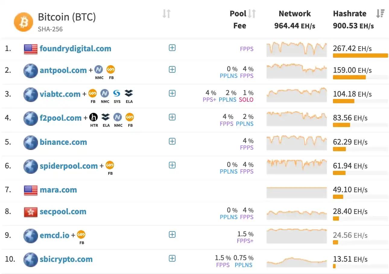Expand the binance.com pool details
Screen dimensions: 389x274
pyautogui.click(x=172, y=141)
